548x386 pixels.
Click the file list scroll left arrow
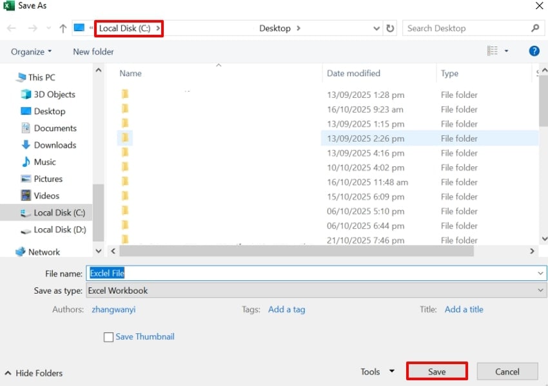[x=113, y=251]
